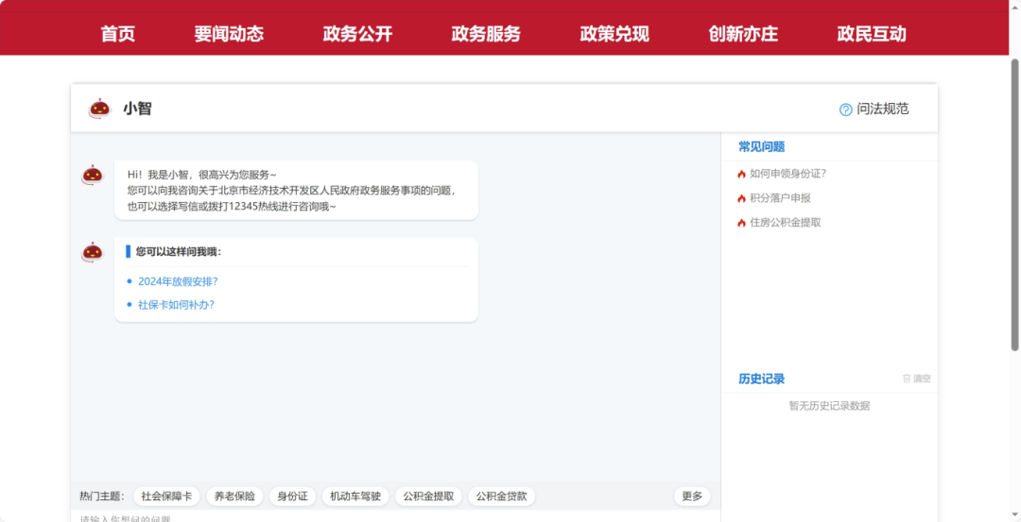Open the 政策兑现 navigation item
Screen dimensions: 1021x522
(x=614, y=34)
